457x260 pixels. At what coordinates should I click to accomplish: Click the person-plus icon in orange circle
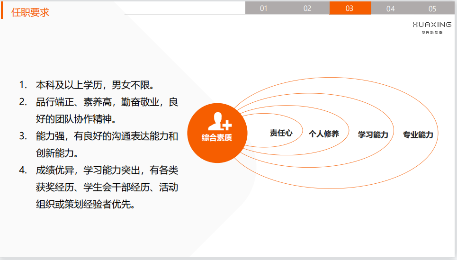pos(220,121)
